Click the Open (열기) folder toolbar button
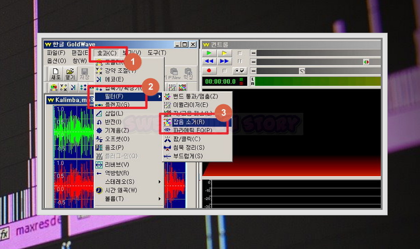Screen dimensions: 420x249 tap(70, 74)
